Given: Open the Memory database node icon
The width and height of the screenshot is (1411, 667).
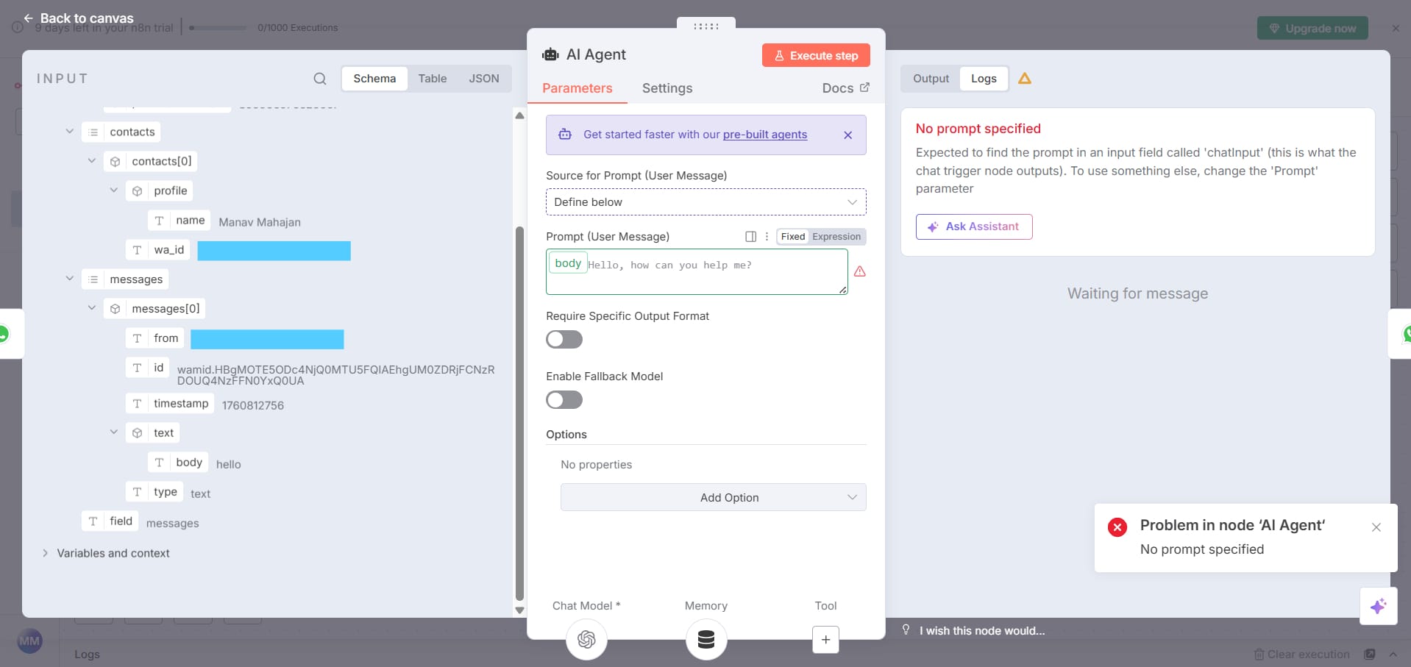Looking at the screenshot, I should coord(706,639).
